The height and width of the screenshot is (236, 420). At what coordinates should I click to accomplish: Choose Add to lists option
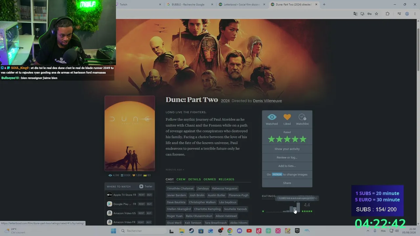(287, 166)
